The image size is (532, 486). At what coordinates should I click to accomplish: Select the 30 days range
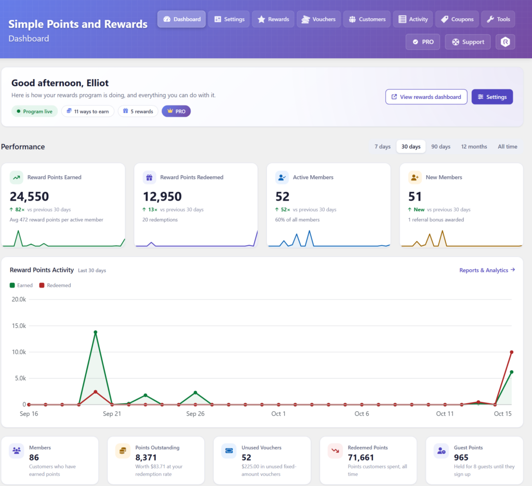click(x=411, y=147)
